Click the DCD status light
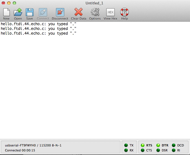The width and height of the screenshot is (190, 155). pos(174,145)
